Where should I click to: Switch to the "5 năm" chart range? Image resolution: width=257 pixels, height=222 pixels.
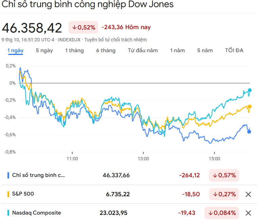click(205, 51)
